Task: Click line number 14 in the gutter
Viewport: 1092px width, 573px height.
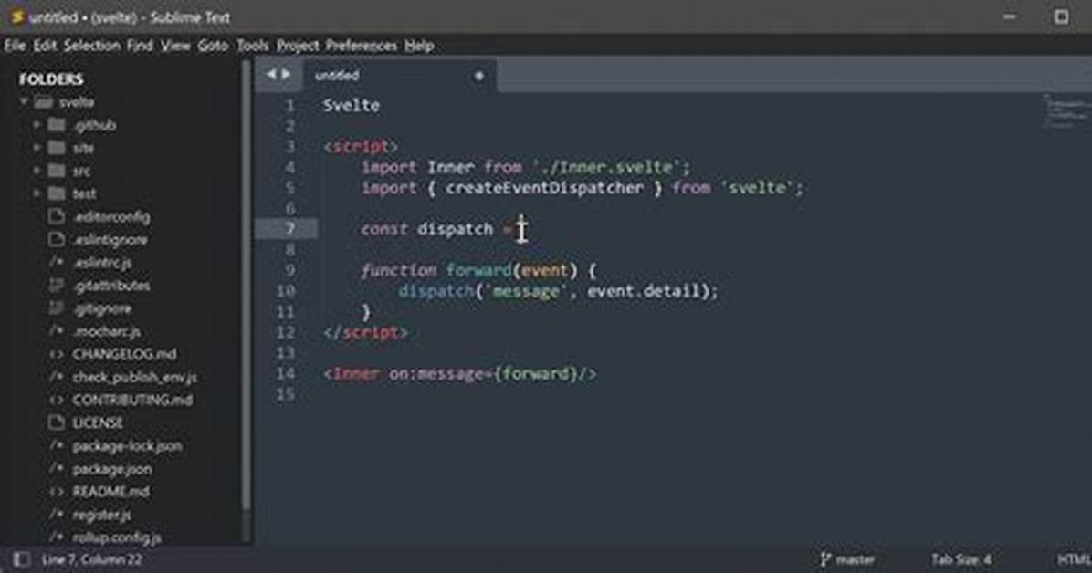Action: tap(286, 374)
